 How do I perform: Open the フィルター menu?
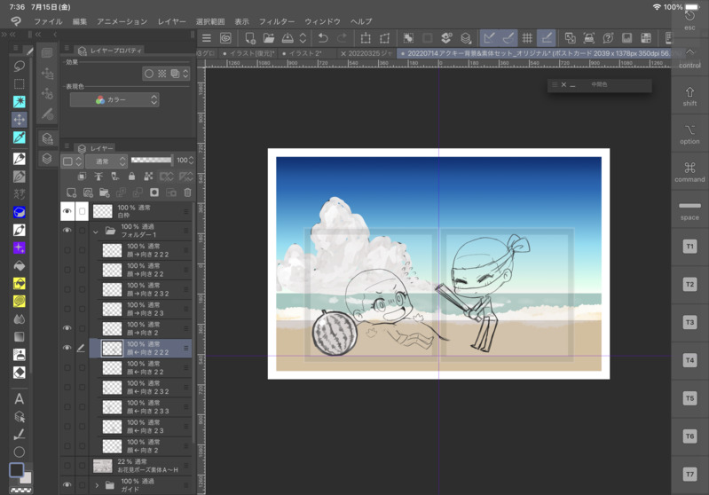276,21
